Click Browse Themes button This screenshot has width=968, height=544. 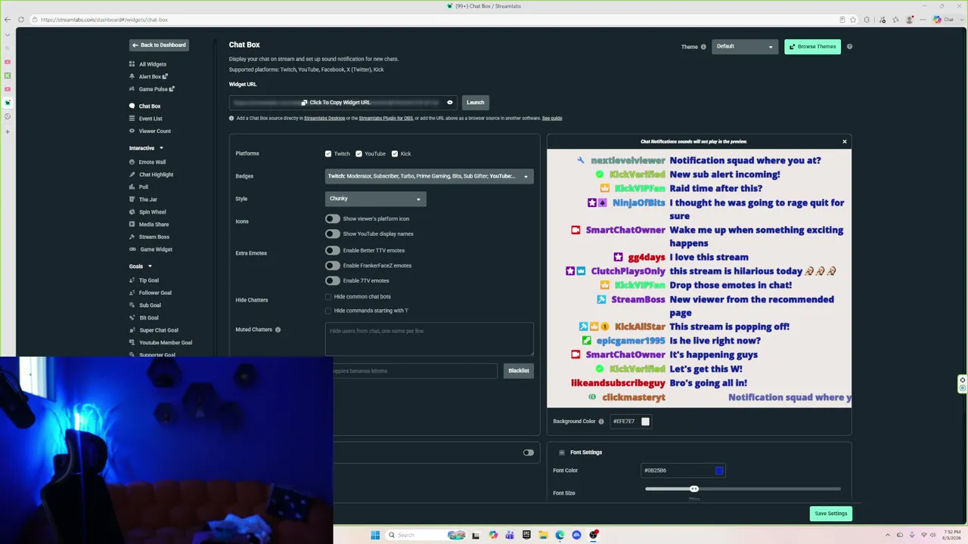812,47
